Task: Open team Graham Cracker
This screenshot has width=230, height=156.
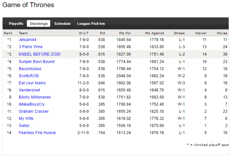Action: click(34, 111)
